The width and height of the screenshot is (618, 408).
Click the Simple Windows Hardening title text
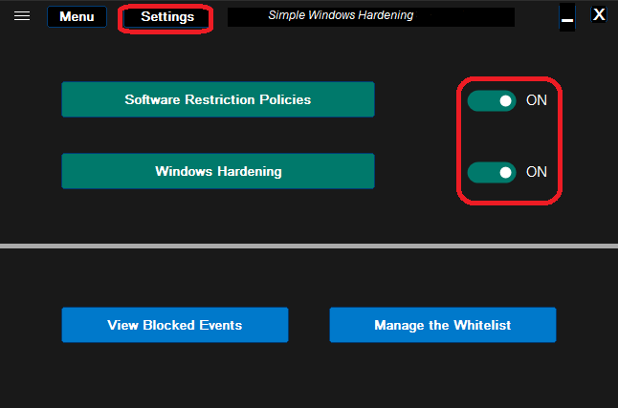pos(341,15)
